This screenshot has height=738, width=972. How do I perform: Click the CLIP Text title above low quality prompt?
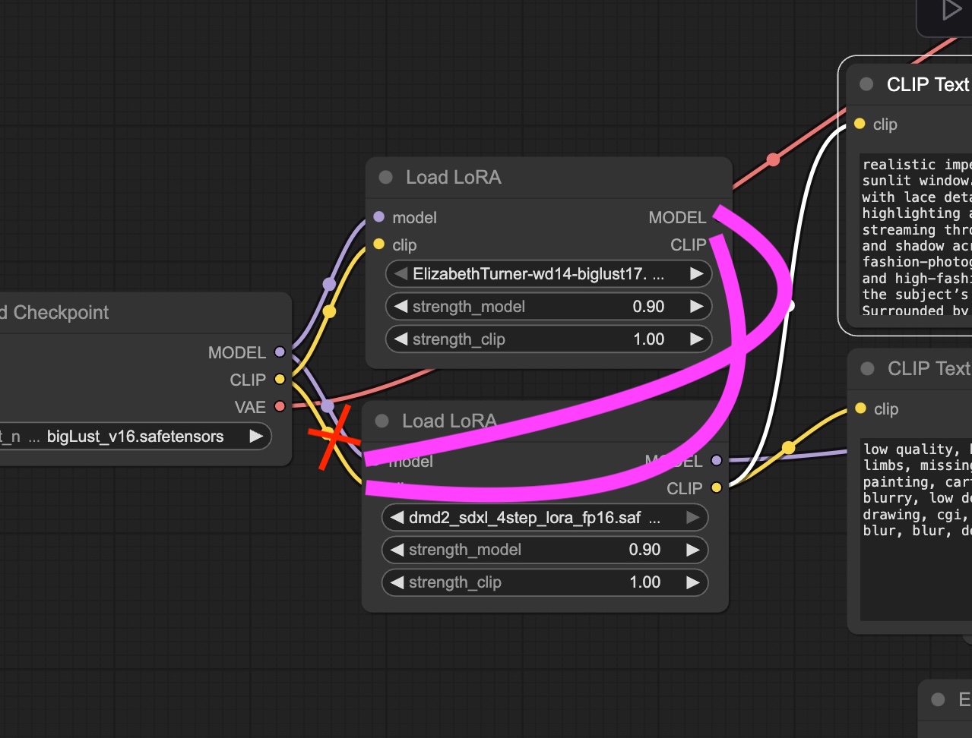pos(929,368)
